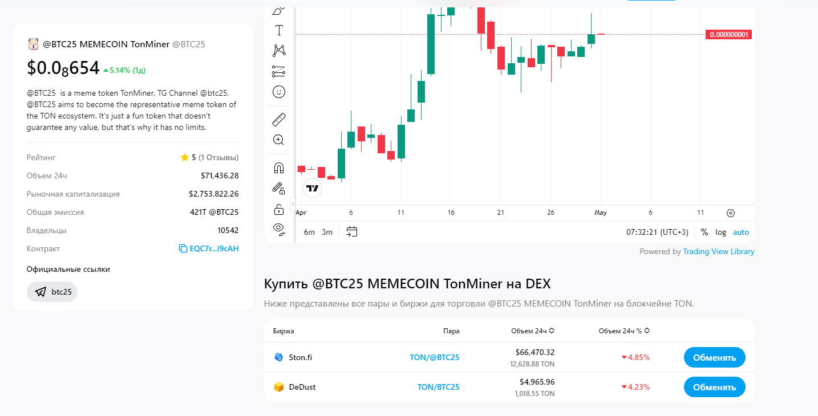This screenshot has width=818, height=416.
Task: Sort by Объем 24ч % column
Action: click(624, 331)
